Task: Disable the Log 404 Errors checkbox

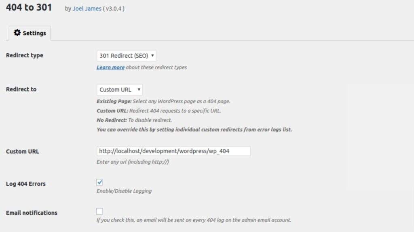Action: 99,182
